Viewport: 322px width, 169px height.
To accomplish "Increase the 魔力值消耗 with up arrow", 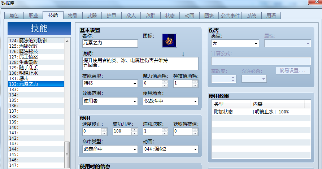I will [x=165, y=82].
